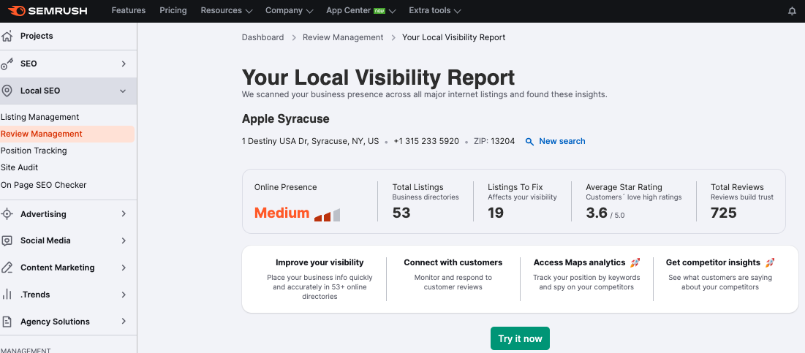
Task: Click the Projects home icon
Action: tap(7, 36)
